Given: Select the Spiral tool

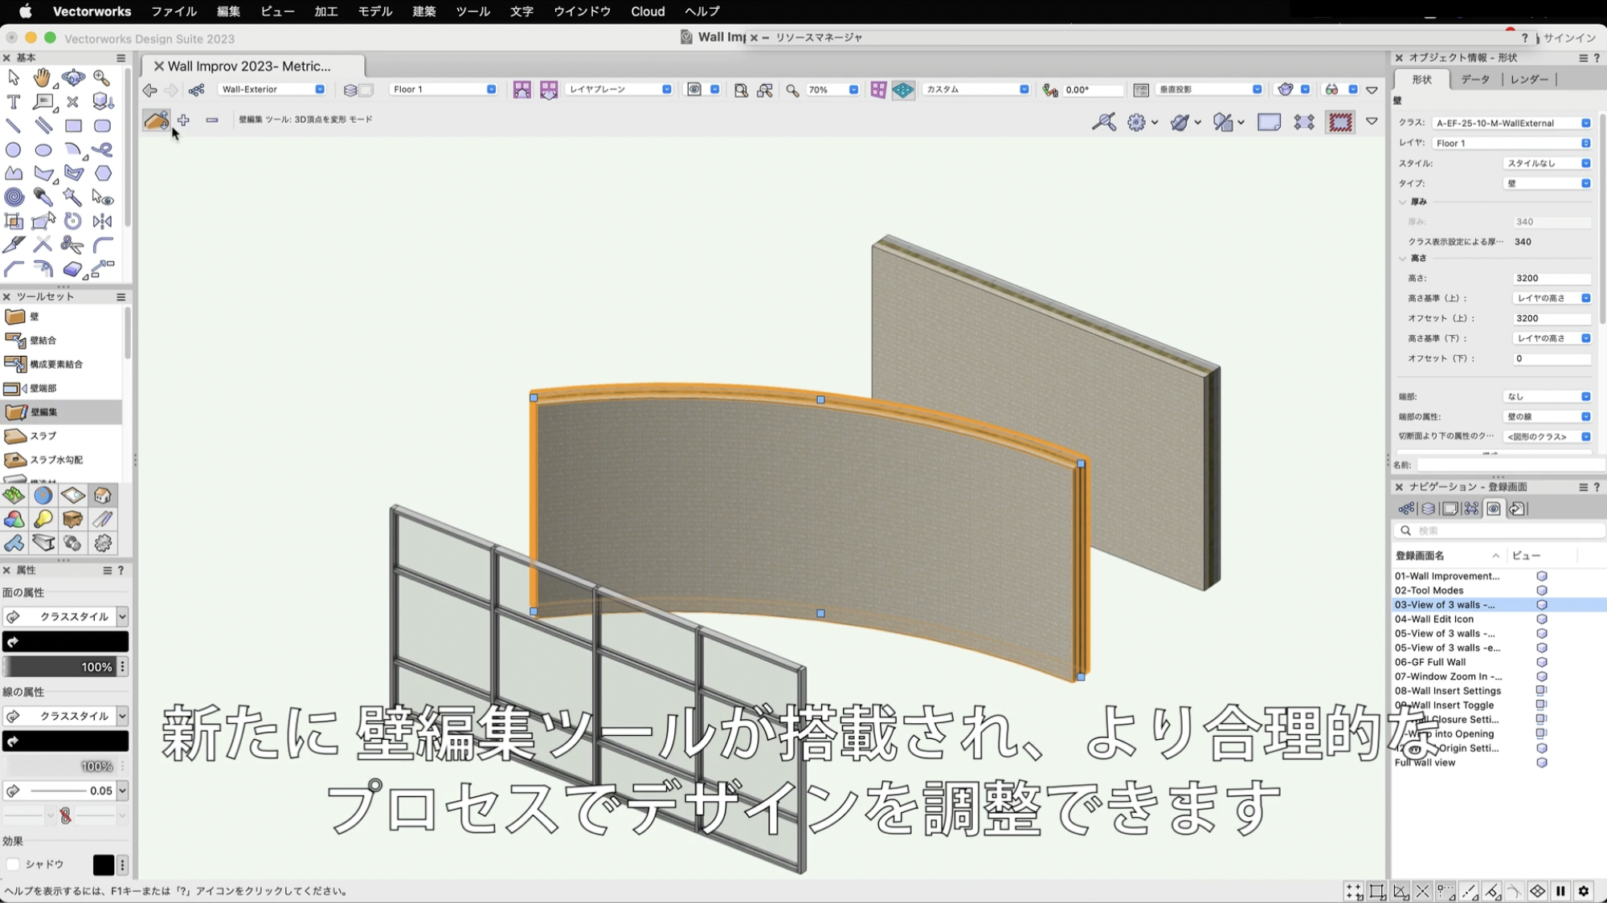Looking at the screenshot, I should tap(14, 197).
